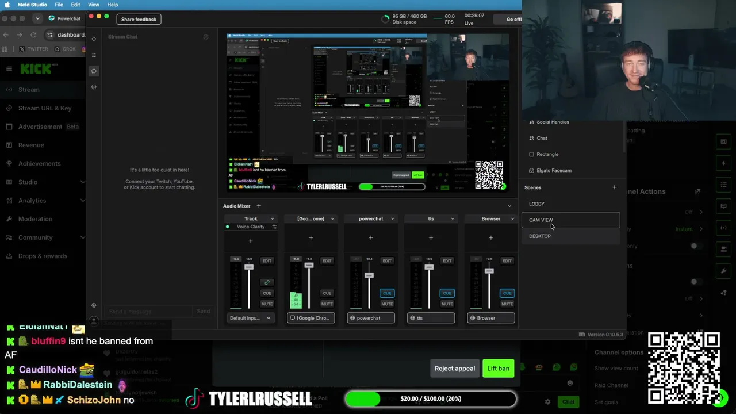Add an effect to the Google Chrome track
The height and width of the screenshot is (414, 736).
[x=310, y=237]
